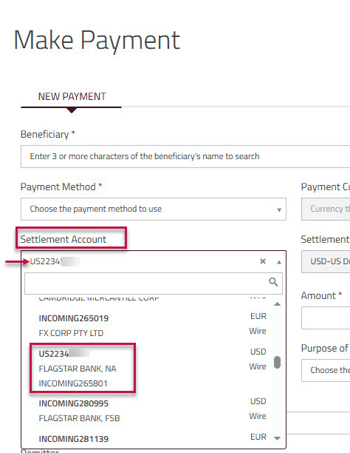This screenshot has width=350, height=453.
Task: Click the Beneficiary search field
Action: pos(185,156)
